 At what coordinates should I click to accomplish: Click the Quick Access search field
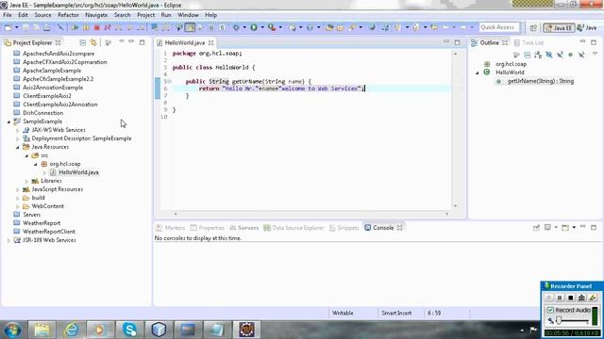499,27
